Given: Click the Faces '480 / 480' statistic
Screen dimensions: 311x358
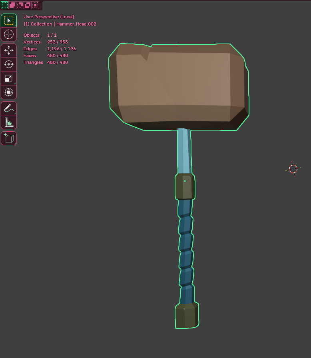Looking at the screenshot, I should pyautogui.click(x=58, y=55).
